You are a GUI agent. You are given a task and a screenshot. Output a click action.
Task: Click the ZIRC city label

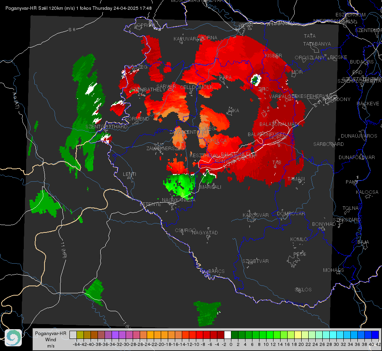(x=263, y=89)
